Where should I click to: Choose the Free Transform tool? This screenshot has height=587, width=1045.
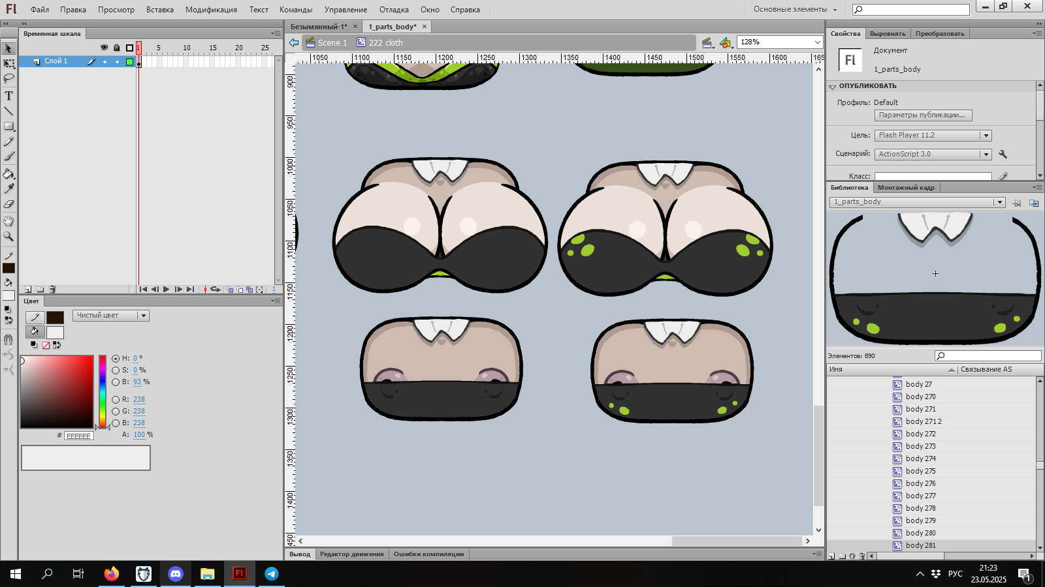pyautogui.click(x=8, y=63)
